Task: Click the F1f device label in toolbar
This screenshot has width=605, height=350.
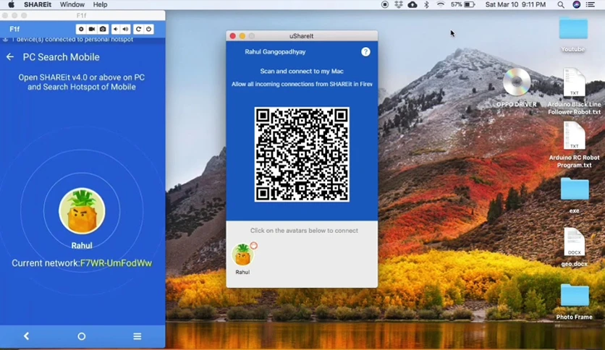Action: (14, 29)
